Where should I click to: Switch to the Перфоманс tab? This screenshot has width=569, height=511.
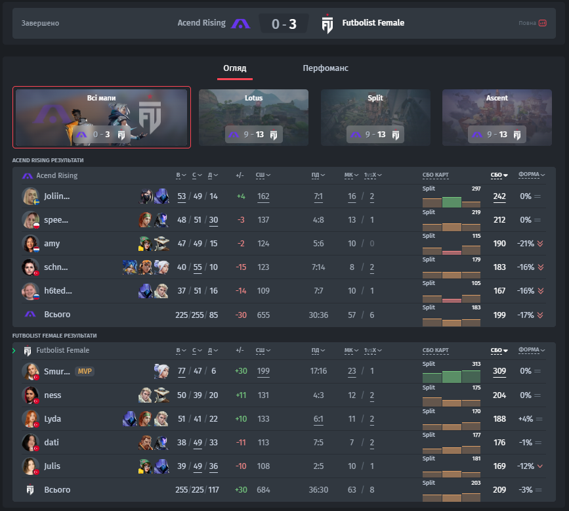click(326, 68)
